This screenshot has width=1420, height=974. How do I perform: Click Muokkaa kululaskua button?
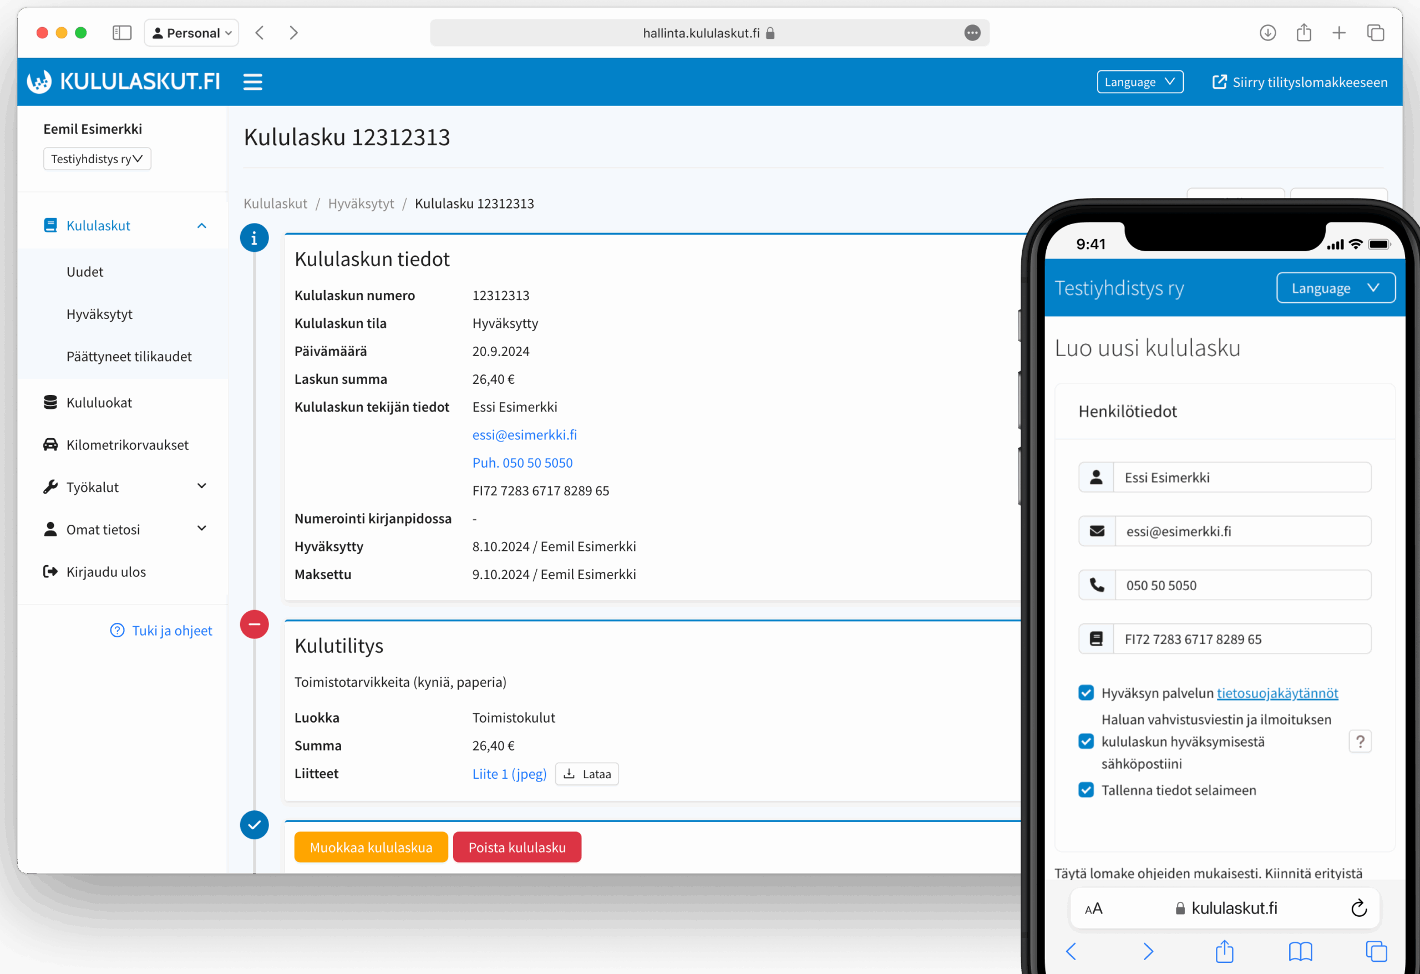pos(372,848)
